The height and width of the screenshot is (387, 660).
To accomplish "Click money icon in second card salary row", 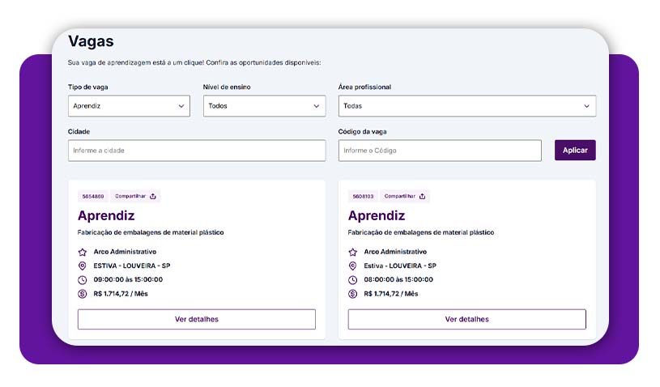I will point(353,294).
